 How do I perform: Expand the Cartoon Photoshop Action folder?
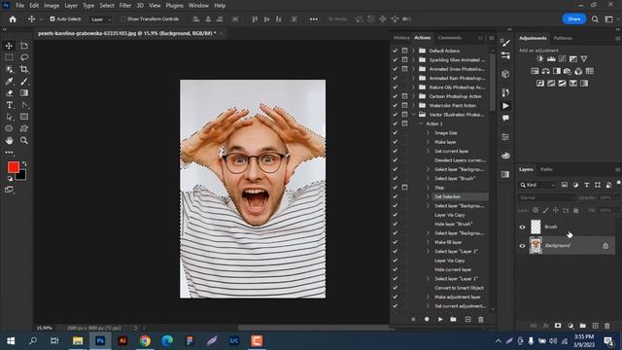pos(413,96)
